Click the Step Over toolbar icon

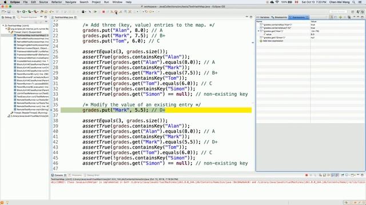click(x=116, y=11)
